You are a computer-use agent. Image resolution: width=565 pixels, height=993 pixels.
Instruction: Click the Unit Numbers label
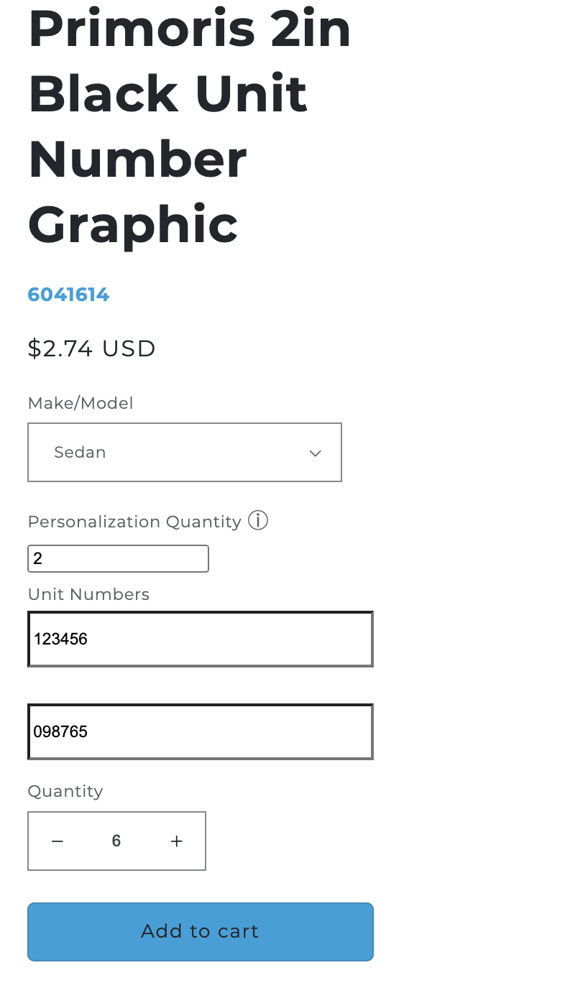click(x=88, y=594)
